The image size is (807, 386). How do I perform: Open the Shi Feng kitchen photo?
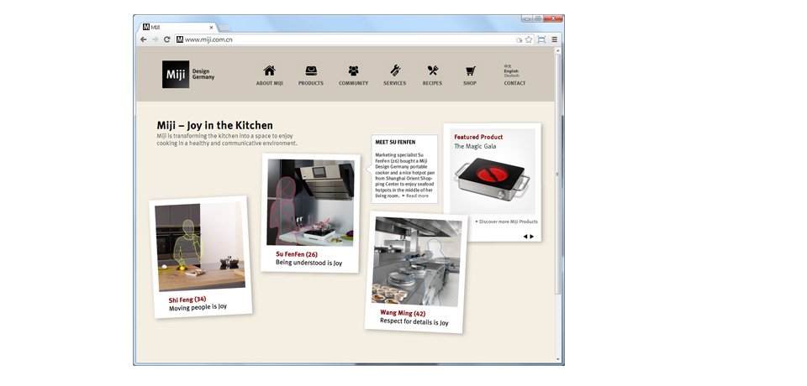click(200, 247)
